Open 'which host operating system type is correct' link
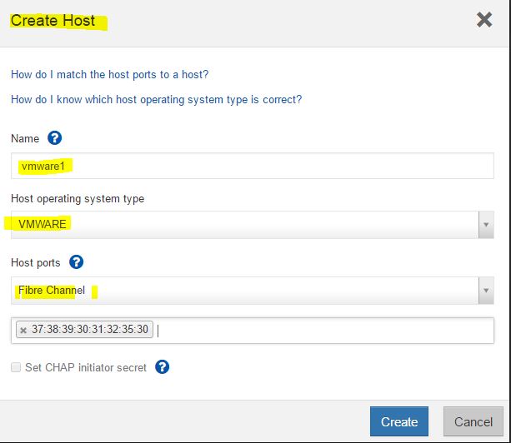 point(156,100)
